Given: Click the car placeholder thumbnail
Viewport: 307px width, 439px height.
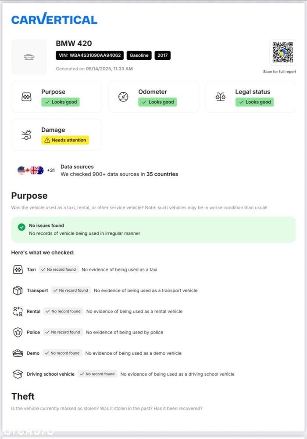Looking at the screenshot, I should click(29, 57).
